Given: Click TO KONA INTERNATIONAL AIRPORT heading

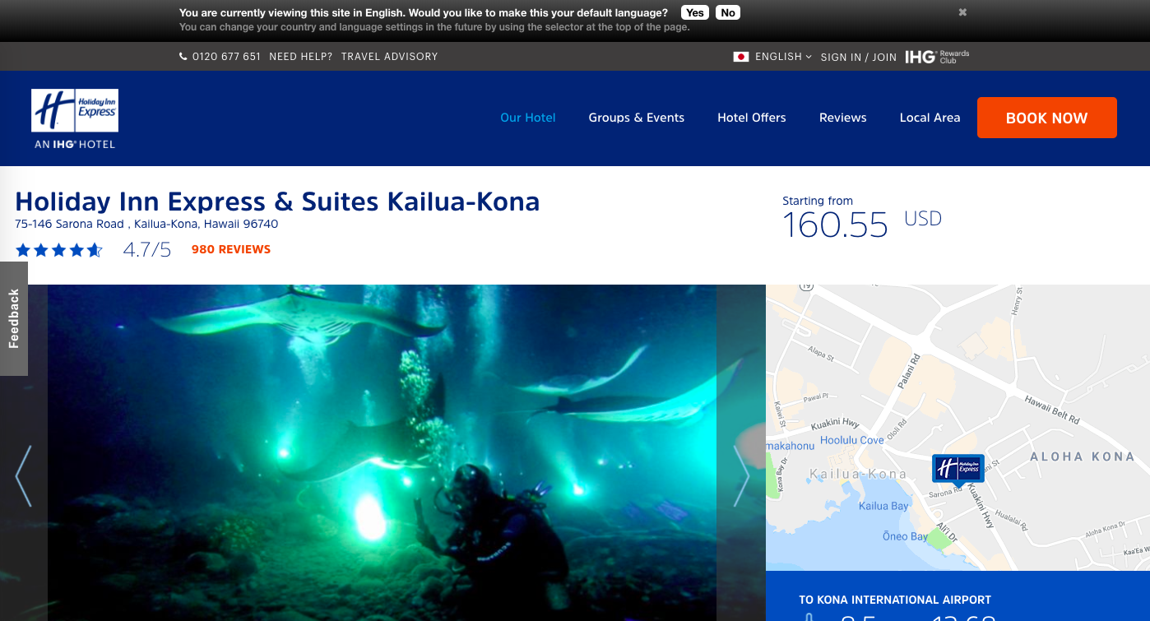Looking at the screenshot, I should (895, 600).
